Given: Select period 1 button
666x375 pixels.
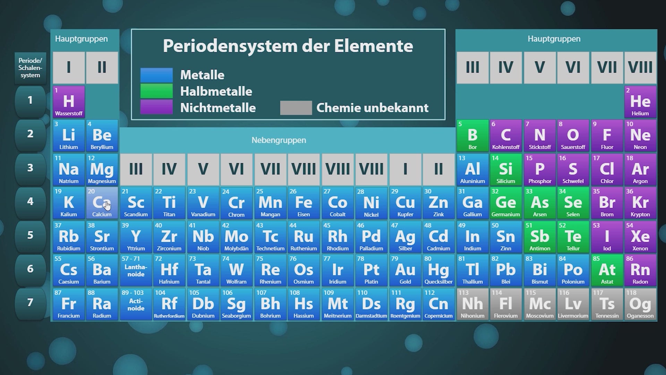Looking at the screenshot, I should [30, 101].
